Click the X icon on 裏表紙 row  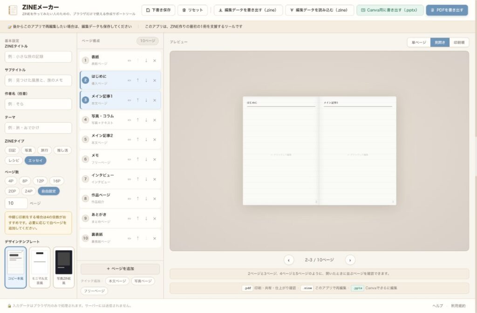(155, 238)
